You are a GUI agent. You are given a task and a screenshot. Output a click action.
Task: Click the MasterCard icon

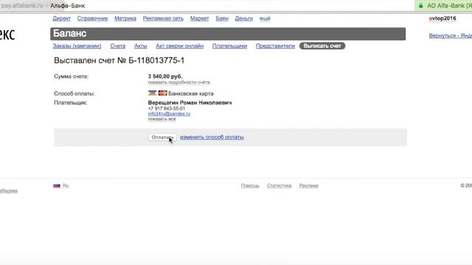[162, 93]
